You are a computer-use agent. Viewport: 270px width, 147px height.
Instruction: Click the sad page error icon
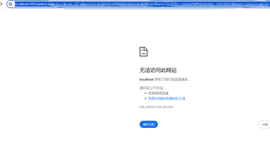click(x=144, y=51)
